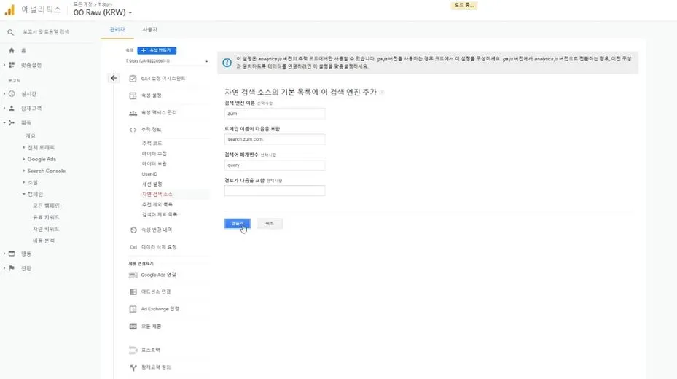Image resolution: width=677 pixels, height=379 pixels.
Task: Click the Google Analytics logo
Action: [9, 10]
